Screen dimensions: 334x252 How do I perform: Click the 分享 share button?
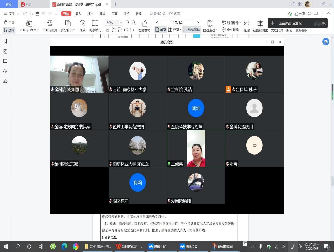(300, 14)
